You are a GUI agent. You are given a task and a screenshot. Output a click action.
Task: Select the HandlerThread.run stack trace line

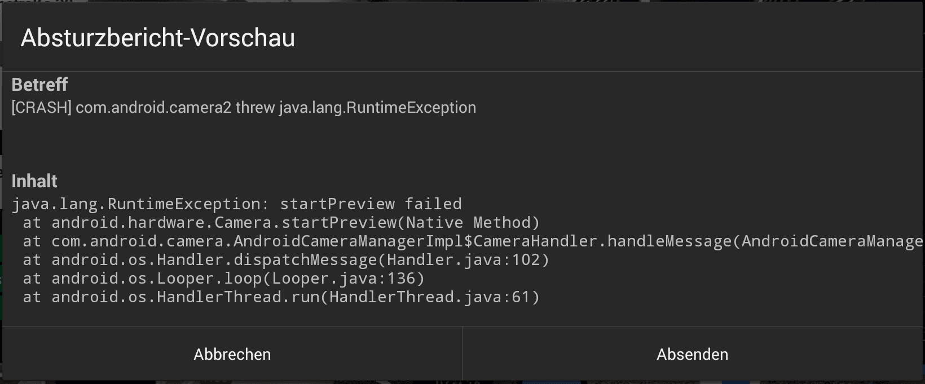tap(281, 297)
